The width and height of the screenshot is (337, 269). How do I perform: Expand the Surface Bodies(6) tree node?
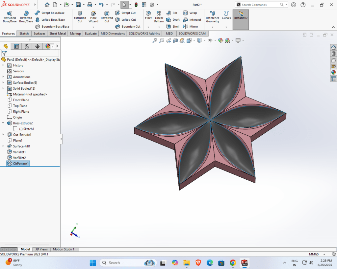pos(3,83)
